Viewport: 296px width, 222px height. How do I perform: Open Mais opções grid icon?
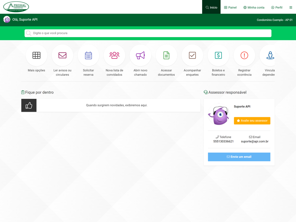coord(36,55)
